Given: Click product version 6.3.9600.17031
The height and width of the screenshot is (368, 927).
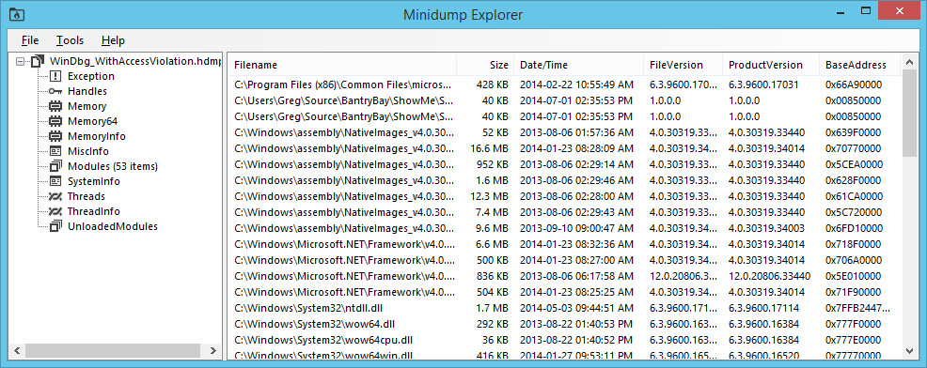Looking at the screenshot, I should point(763,84).
